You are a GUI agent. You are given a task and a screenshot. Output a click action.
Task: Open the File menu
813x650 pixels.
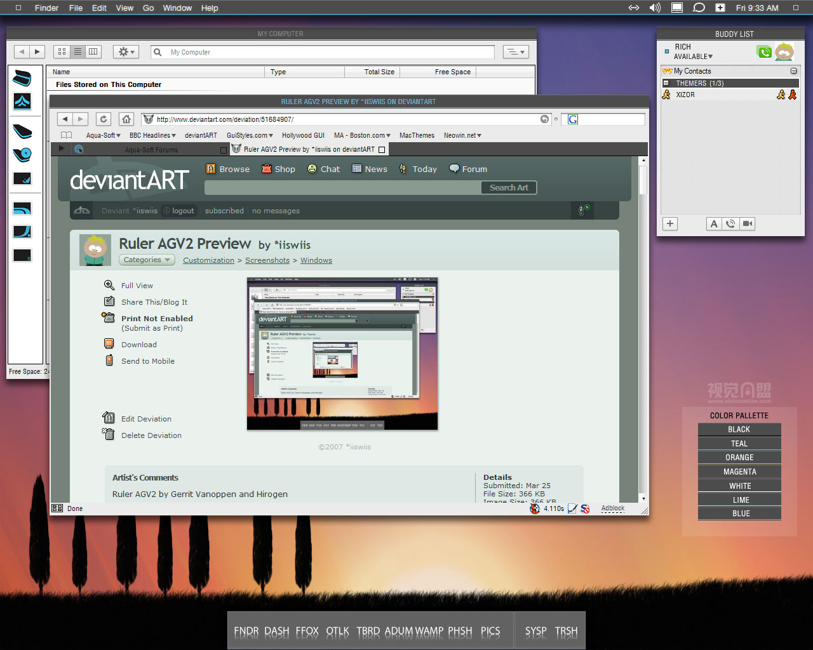76,8
